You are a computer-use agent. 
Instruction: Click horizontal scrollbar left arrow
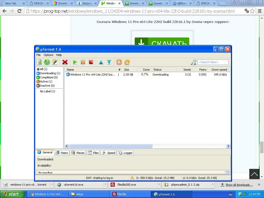coord(67,146)
